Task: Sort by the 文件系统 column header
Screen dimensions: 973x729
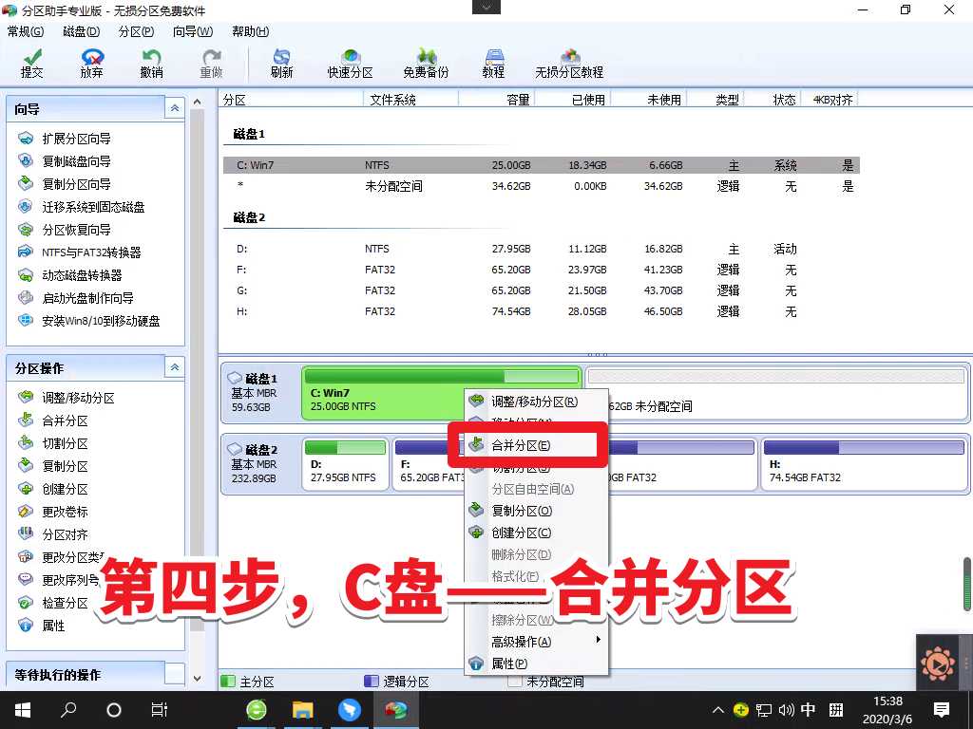Action: (410, 100)
